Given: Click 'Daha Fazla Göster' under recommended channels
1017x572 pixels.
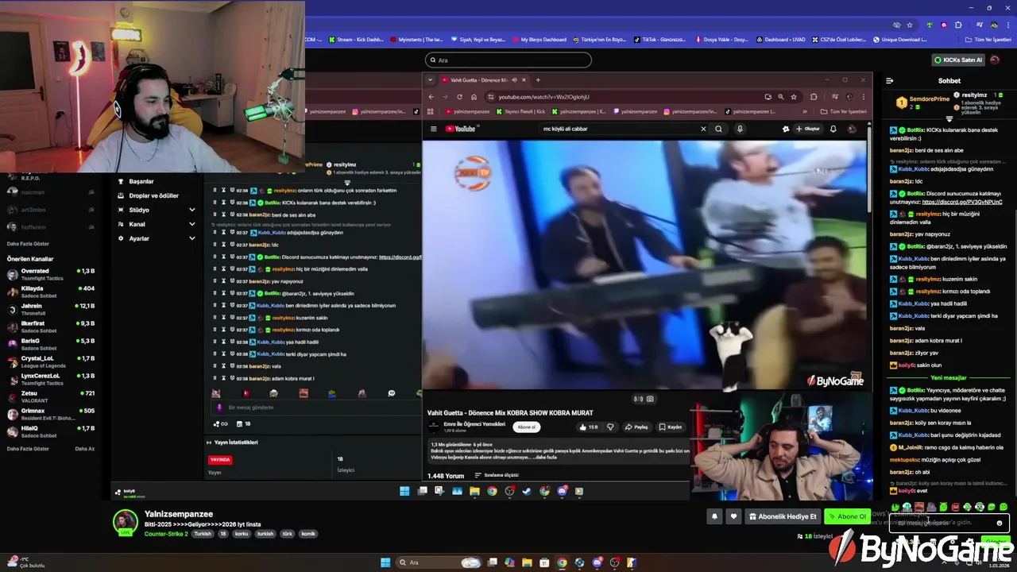Looking at the screenshot, I should 28,449.
